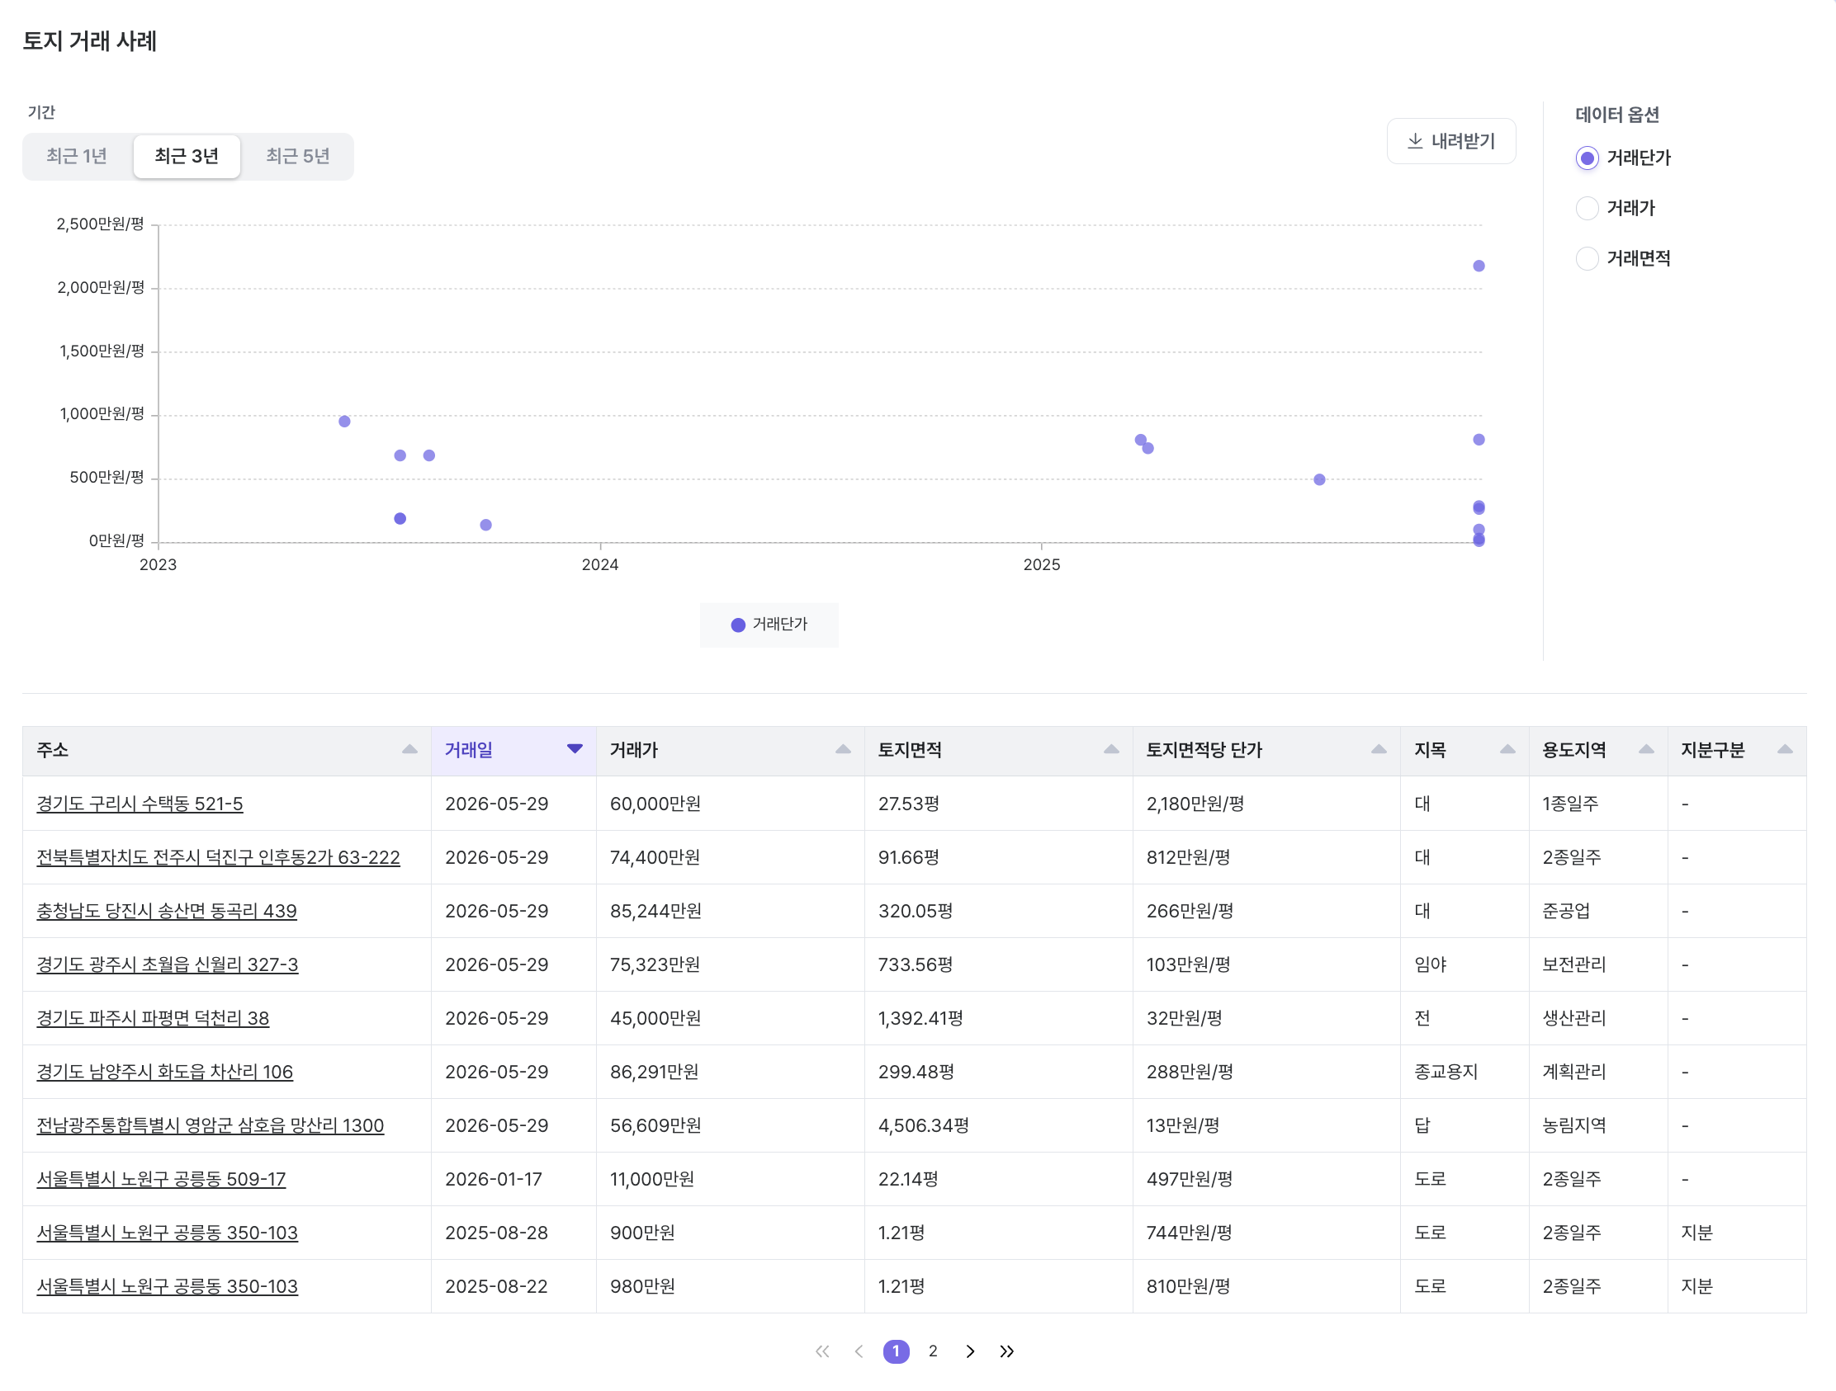Click the highest data point above 2,000만원/평
Image resolution: width=1836 pixels, height=1391 pixels.
pos(1479,266)
